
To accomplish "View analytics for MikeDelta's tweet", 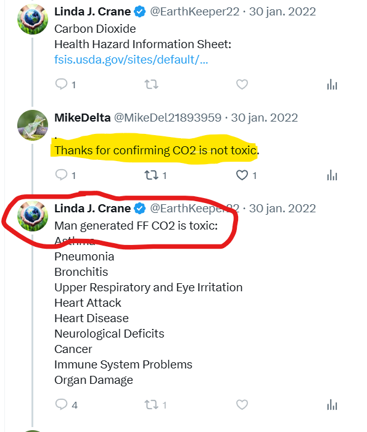I will click(332, 175).
